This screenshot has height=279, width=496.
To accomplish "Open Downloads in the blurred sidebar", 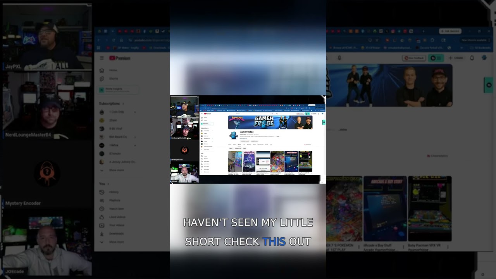I will point(116,234).
